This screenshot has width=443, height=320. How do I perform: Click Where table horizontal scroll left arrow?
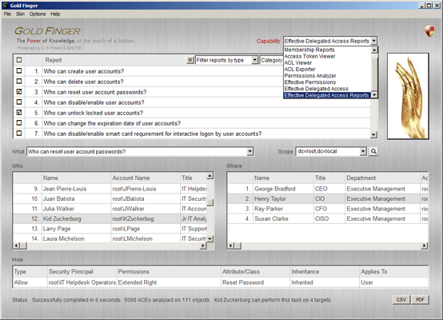click(x=231, y=246)
